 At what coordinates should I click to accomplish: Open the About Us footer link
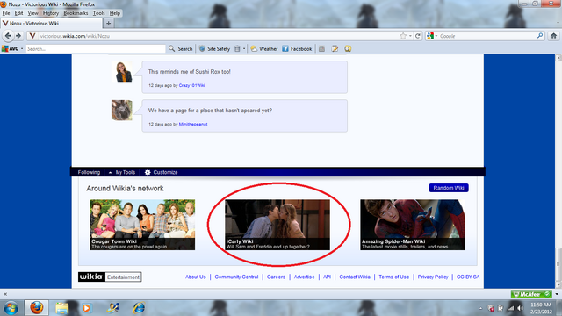point(195,277)
